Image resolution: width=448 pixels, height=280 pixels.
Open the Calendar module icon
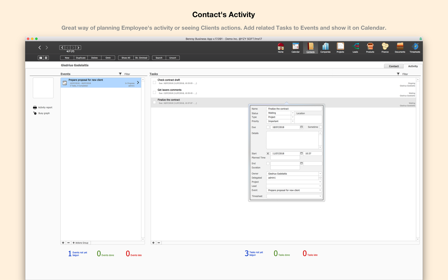coord(295,47)
